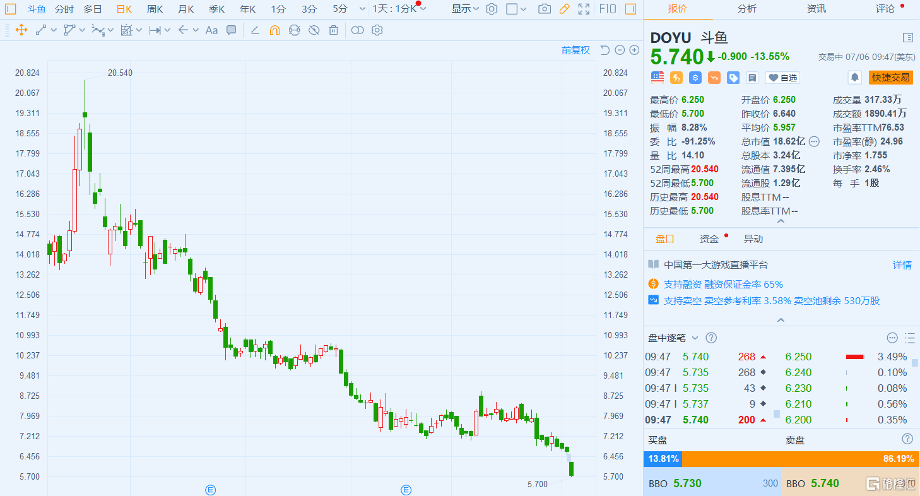Open the F10 company info
The height and width of the screenshot is (496, 920).
608,9
